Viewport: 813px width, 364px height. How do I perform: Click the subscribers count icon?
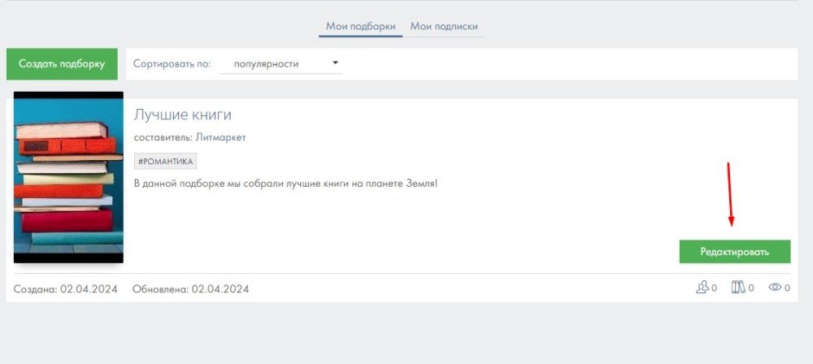pos(702,288)
